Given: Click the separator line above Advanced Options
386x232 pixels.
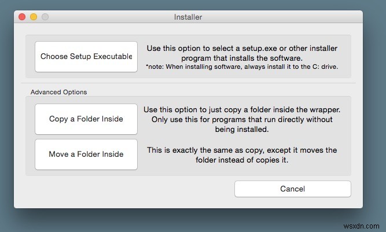Looking at the screenshot, I should pos(188,83).
